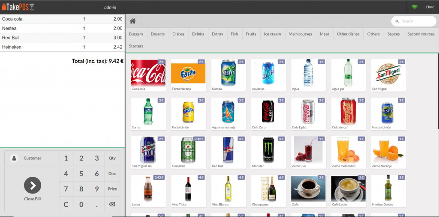Add Sprite bottle to the bill
The image size is (439, 217).
coord(148,113)
